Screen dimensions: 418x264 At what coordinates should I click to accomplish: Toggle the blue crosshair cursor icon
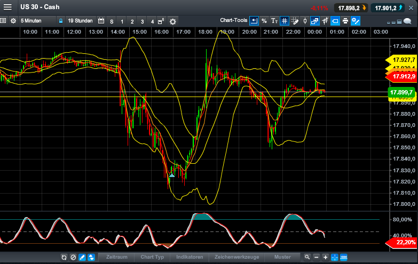pyautogui.click(x=334, y=258)
